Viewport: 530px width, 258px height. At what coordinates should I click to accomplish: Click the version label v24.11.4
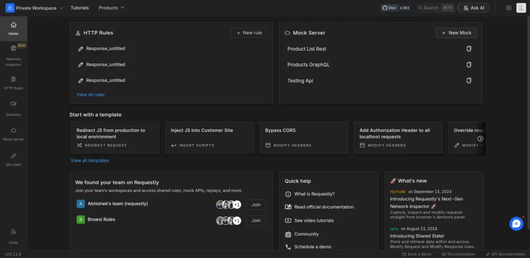coord(13,254)
